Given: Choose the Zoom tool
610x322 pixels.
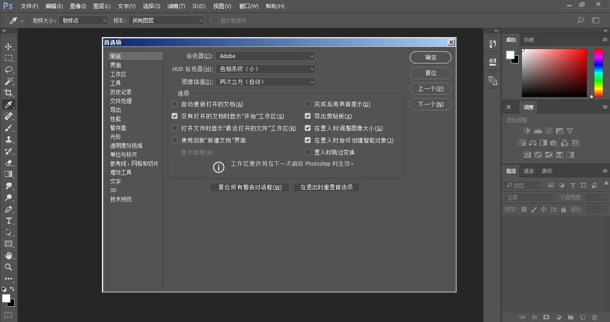Looking at the screenshot, I should (8, 267).
